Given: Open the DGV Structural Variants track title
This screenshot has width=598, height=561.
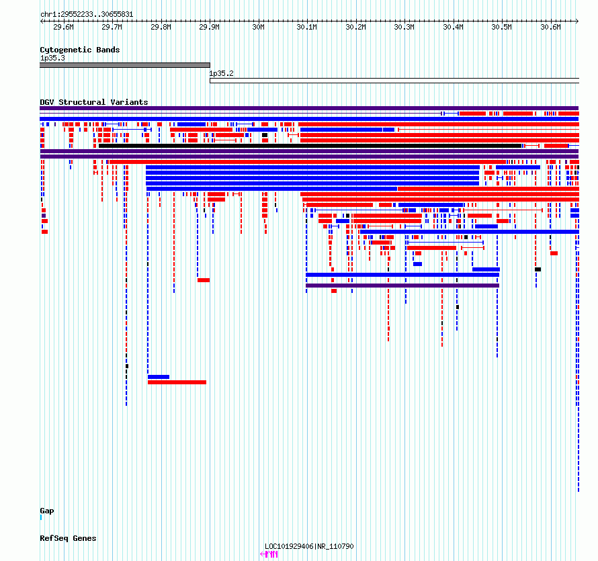Looking at the screenshot, I should (x=94, y=102).
